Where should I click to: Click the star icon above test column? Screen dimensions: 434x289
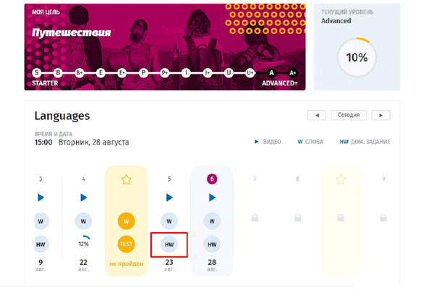[127, 180]
